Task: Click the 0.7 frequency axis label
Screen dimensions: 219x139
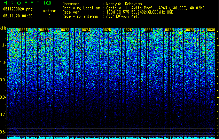Action: [x=2, y=115]
